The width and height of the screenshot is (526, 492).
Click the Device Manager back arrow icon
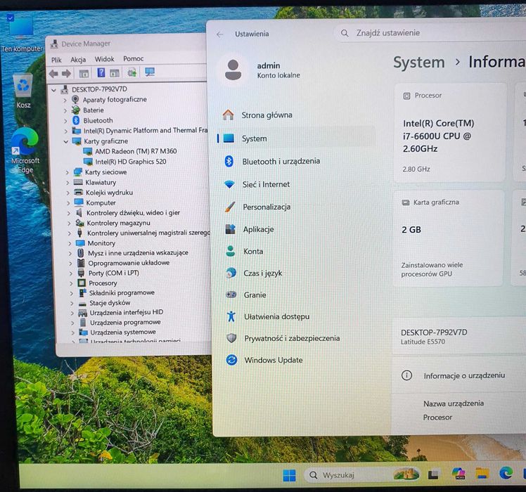point(53,73)
